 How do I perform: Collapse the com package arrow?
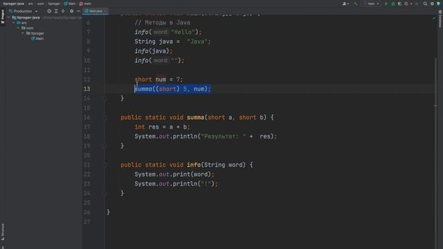click(18, 28)
